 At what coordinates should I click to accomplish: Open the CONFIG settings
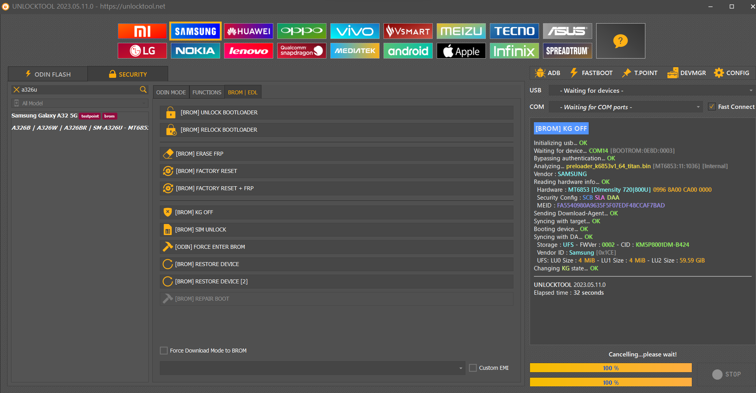click(x=732, y=73)
